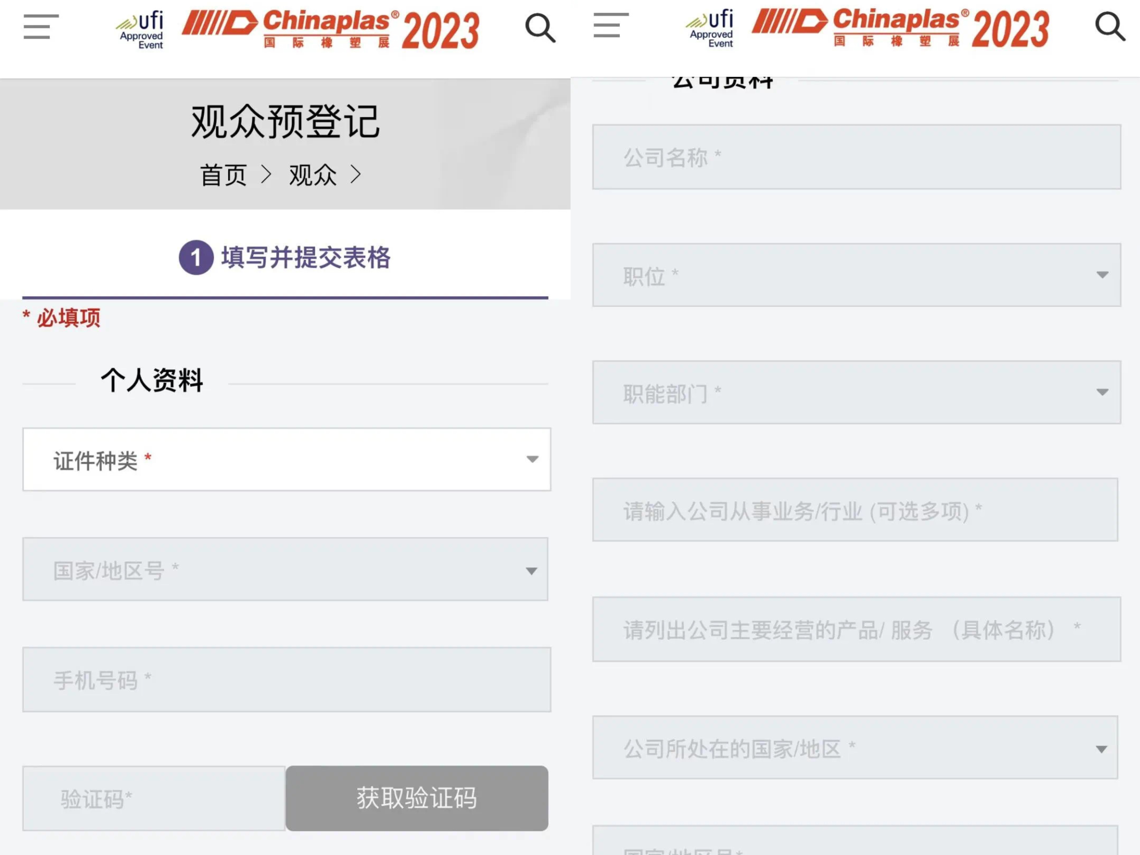Viewport: 1140px width, 855px height.
Task: Click the 观众 breadcrumb link
Action: (x=312, y=175)
